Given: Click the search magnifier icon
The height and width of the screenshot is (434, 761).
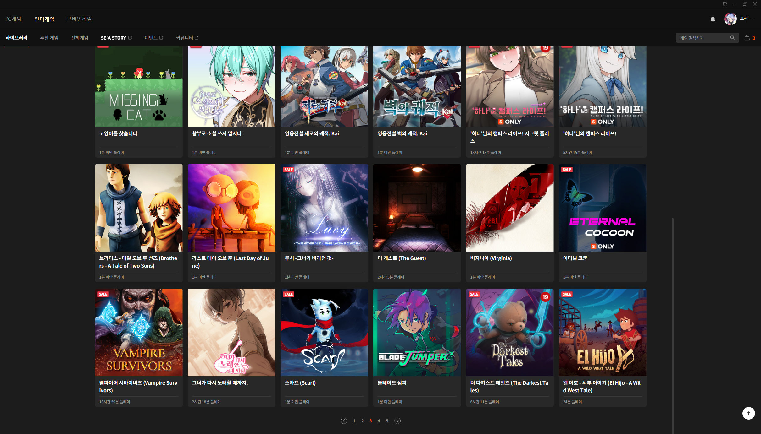Looking at the screenshot, I should tap(732, 38).
